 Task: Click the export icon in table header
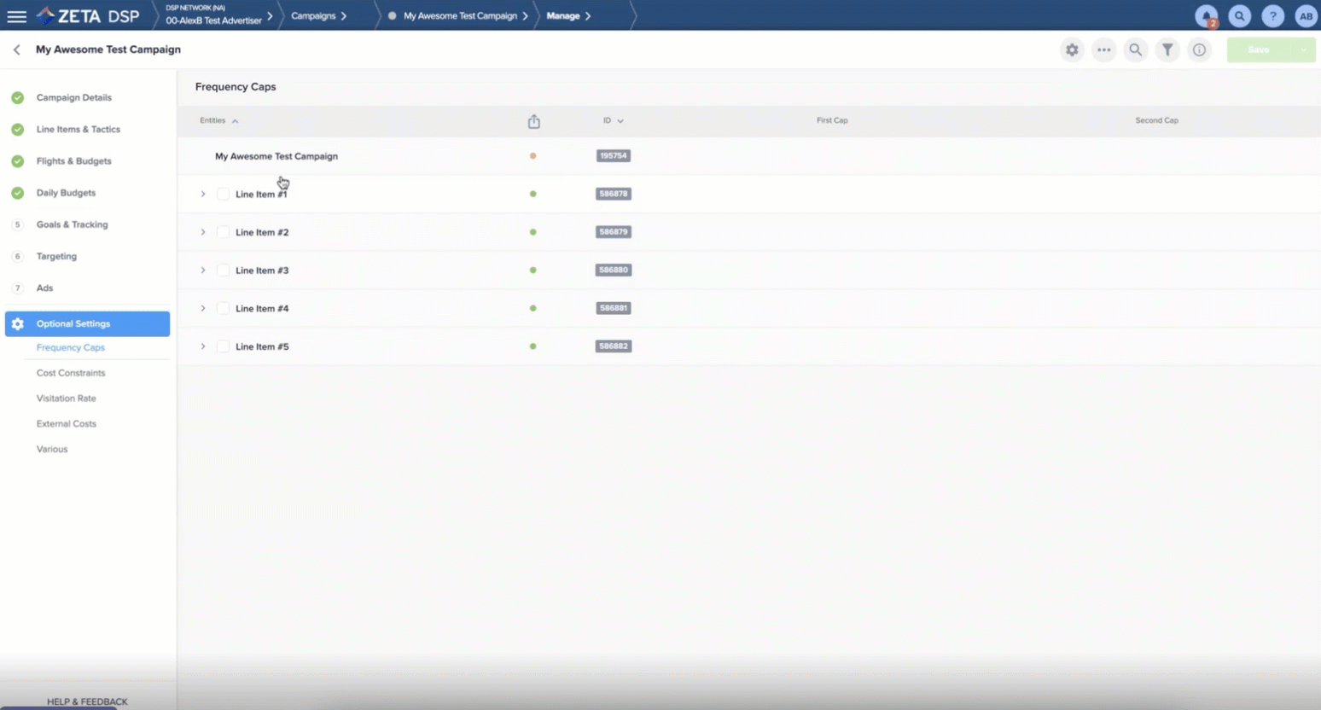click(x=533, y=122)
